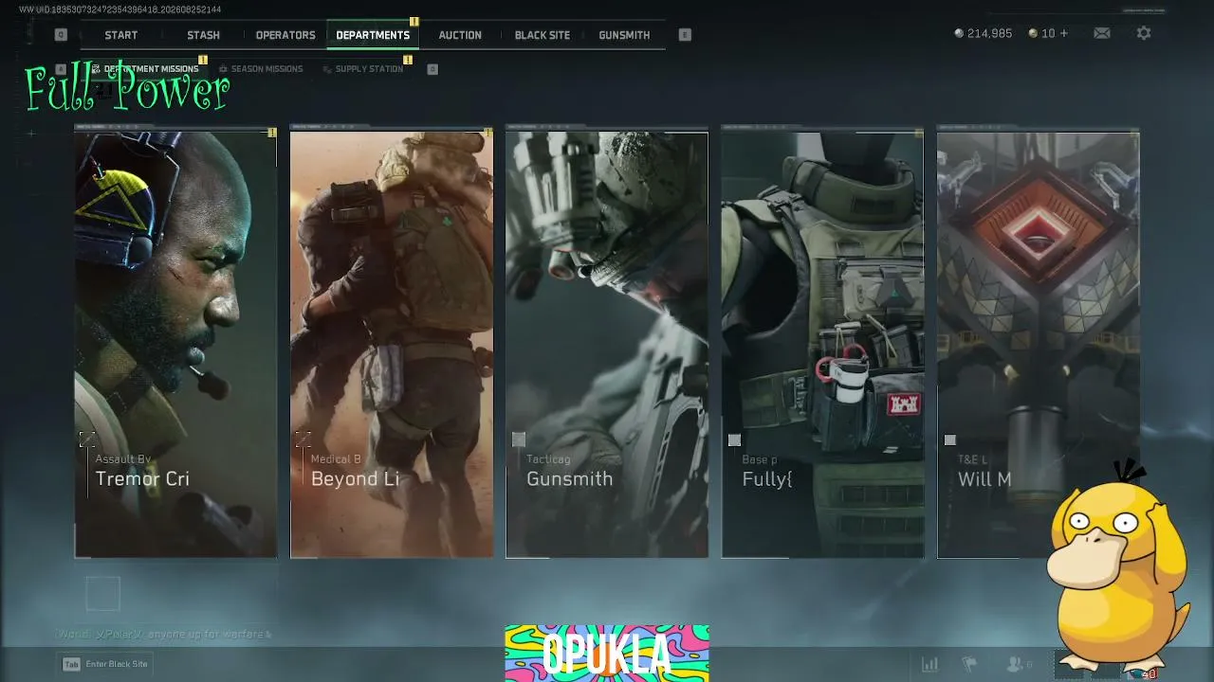Click the plus to add premium currency
1214x682 pixels.
(x=1063, y=33)
